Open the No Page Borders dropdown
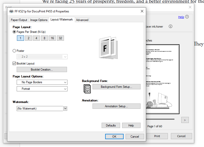Image resolution: width=204 pixels, height=147 pixels. point(42,82)
